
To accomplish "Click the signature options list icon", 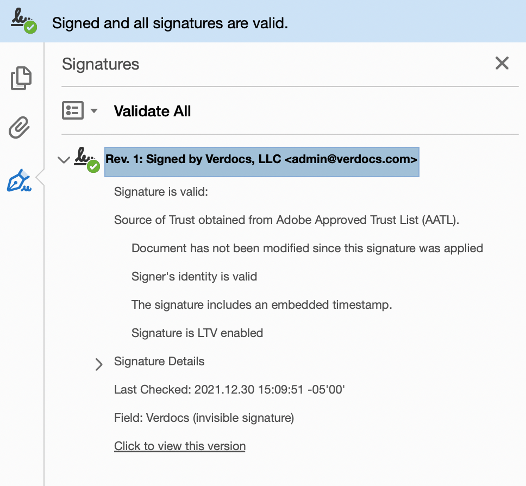I will coord(73,110).
